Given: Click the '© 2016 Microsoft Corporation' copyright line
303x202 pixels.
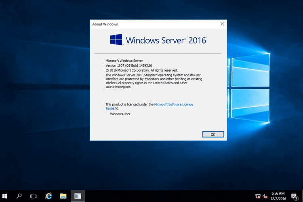Looking at the screenshot, I should click(141, 70).
